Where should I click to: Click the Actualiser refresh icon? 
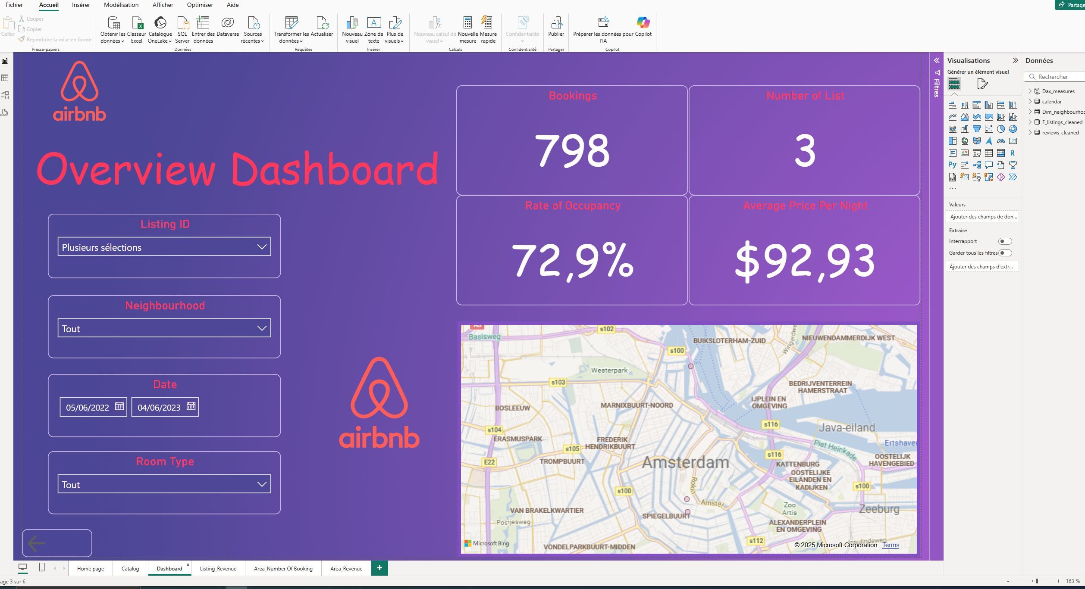coord(322,27)
